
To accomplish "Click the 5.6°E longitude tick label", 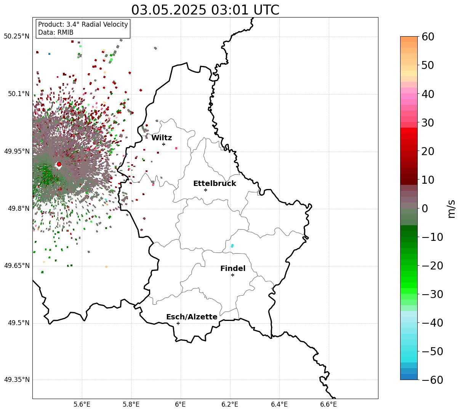I will click(82, 404).
